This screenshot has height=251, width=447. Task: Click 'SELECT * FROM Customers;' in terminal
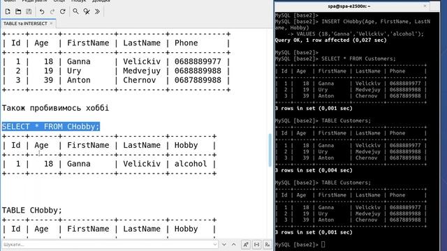(358, 59)
